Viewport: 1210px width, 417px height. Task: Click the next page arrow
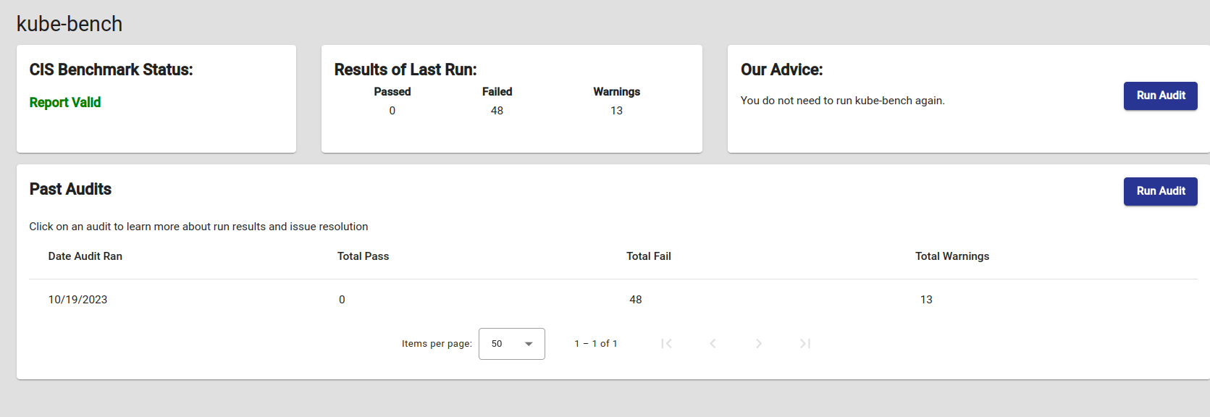[758, 344]
